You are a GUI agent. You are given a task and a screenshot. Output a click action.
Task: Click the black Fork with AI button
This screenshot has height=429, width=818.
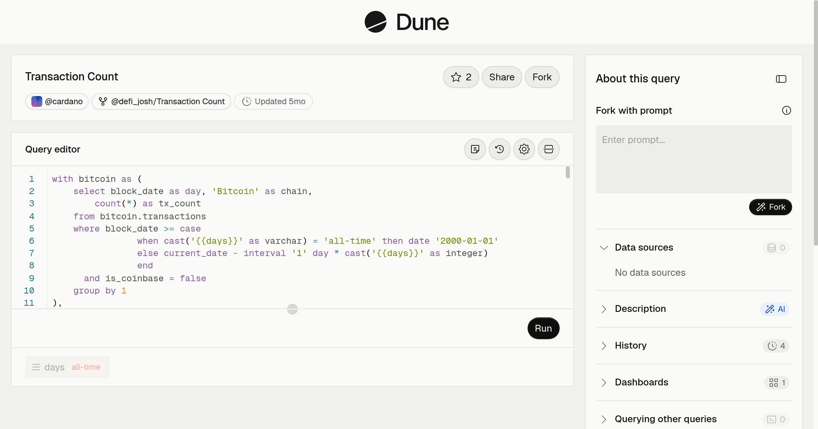(x=770, y=207)
